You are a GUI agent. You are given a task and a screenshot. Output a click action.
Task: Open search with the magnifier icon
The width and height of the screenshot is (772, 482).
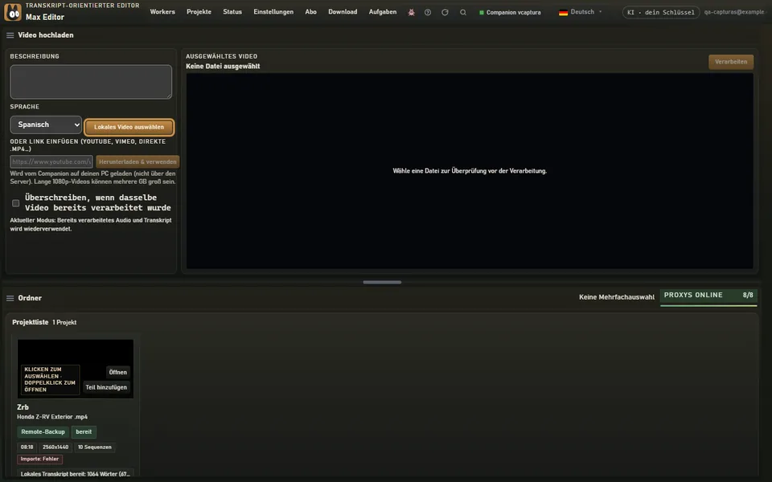coord(463,12)
